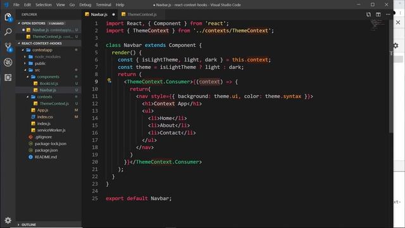Image resolution: width=405 pixels, height=228 pixels.
Task: Click the 'this.context' text on line 6
Action: (x=250, y=60)
